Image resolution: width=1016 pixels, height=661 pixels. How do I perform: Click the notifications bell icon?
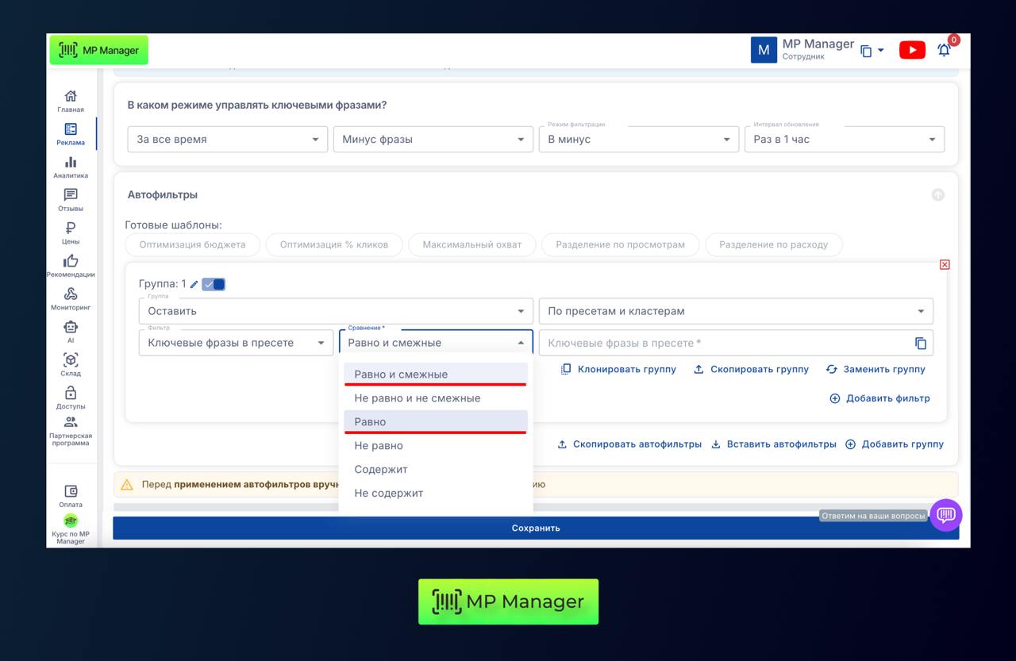944,50
